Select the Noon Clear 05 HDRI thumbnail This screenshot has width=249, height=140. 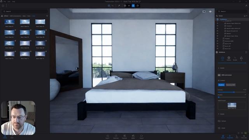click(25, 33)
